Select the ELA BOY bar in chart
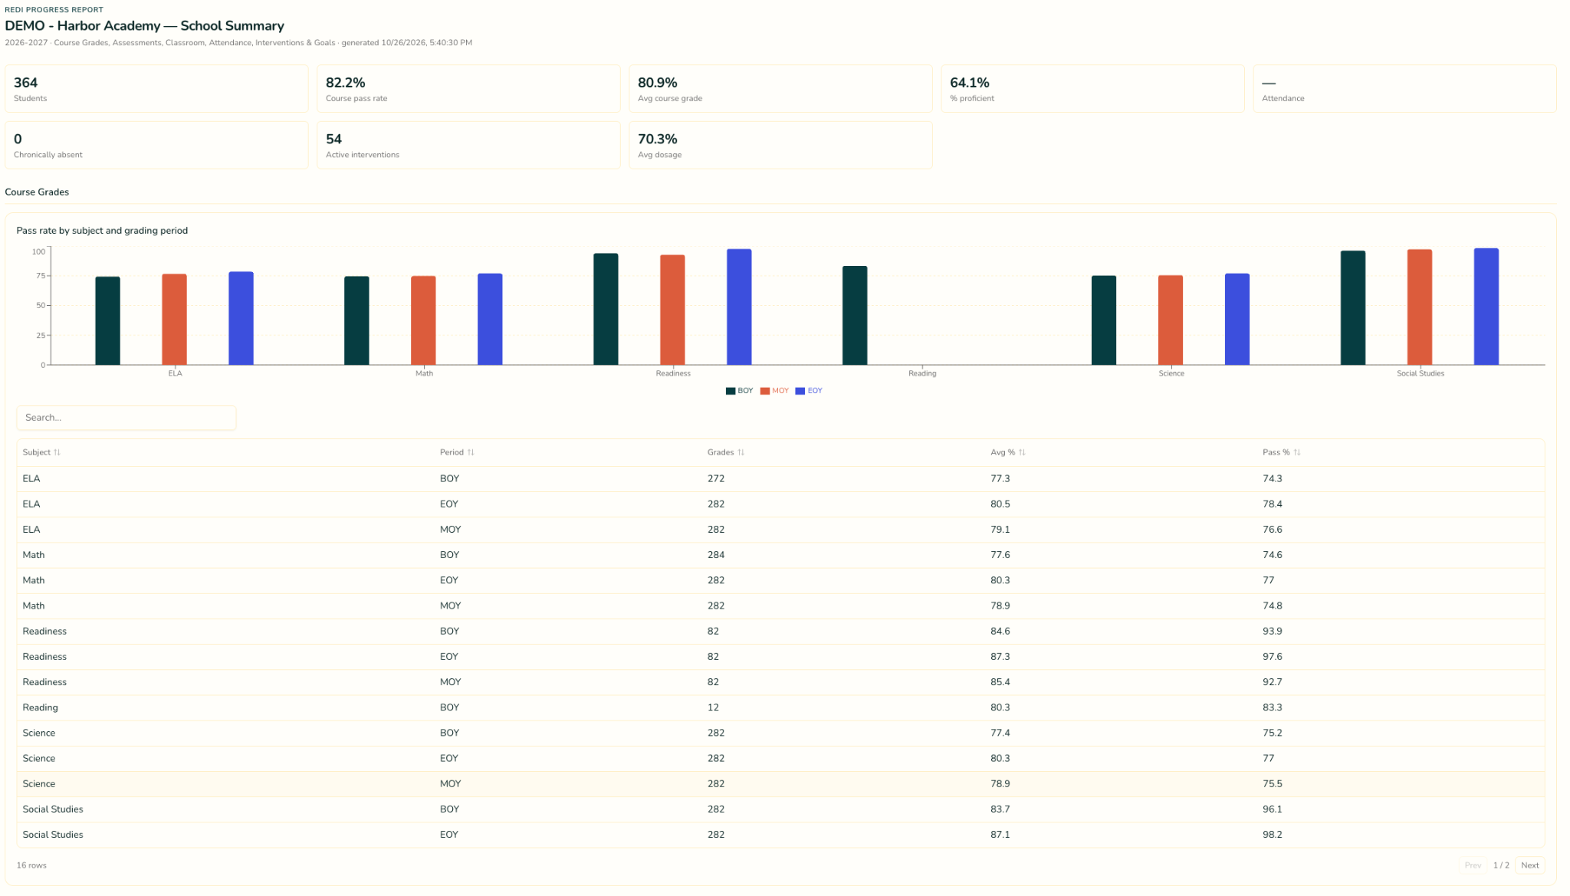Image resolution: width=1570 pixels, height=896 pixels. 107,320
